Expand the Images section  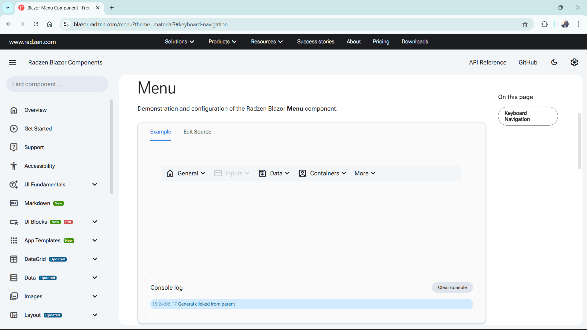tap(95, 296)
